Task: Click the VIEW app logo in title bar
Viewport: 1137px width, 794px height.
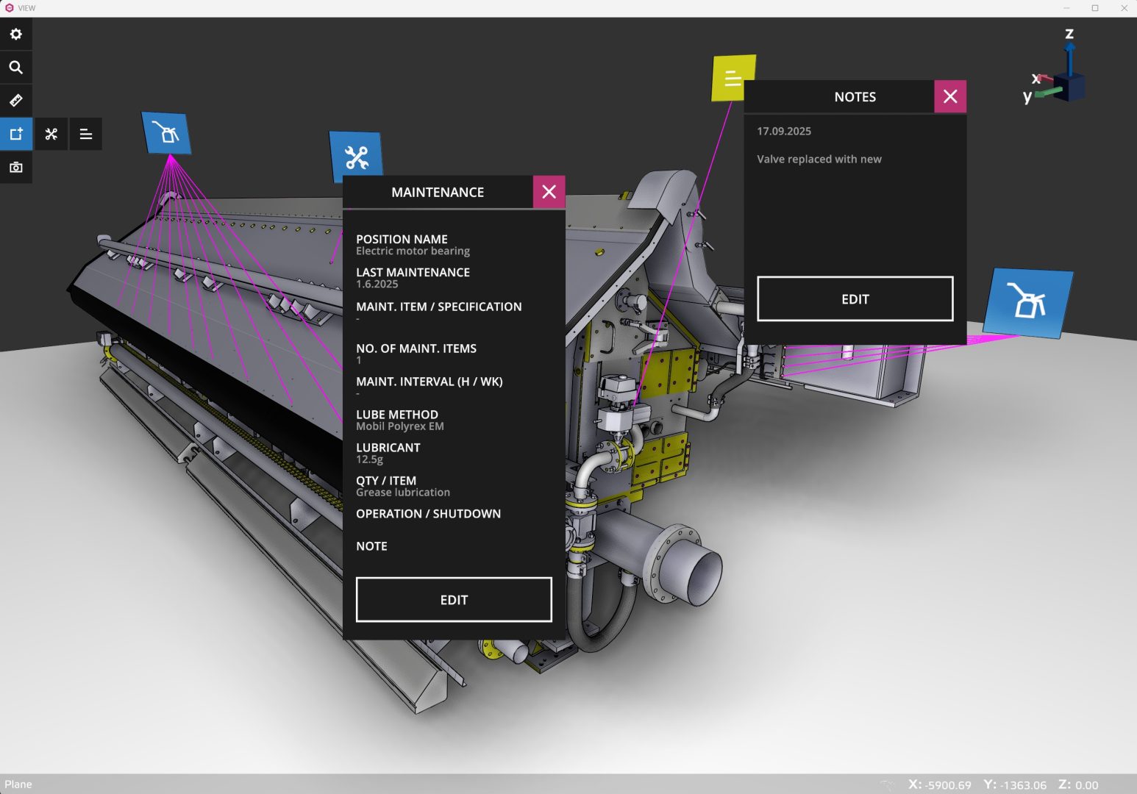Action: click(x=8, y=7)
